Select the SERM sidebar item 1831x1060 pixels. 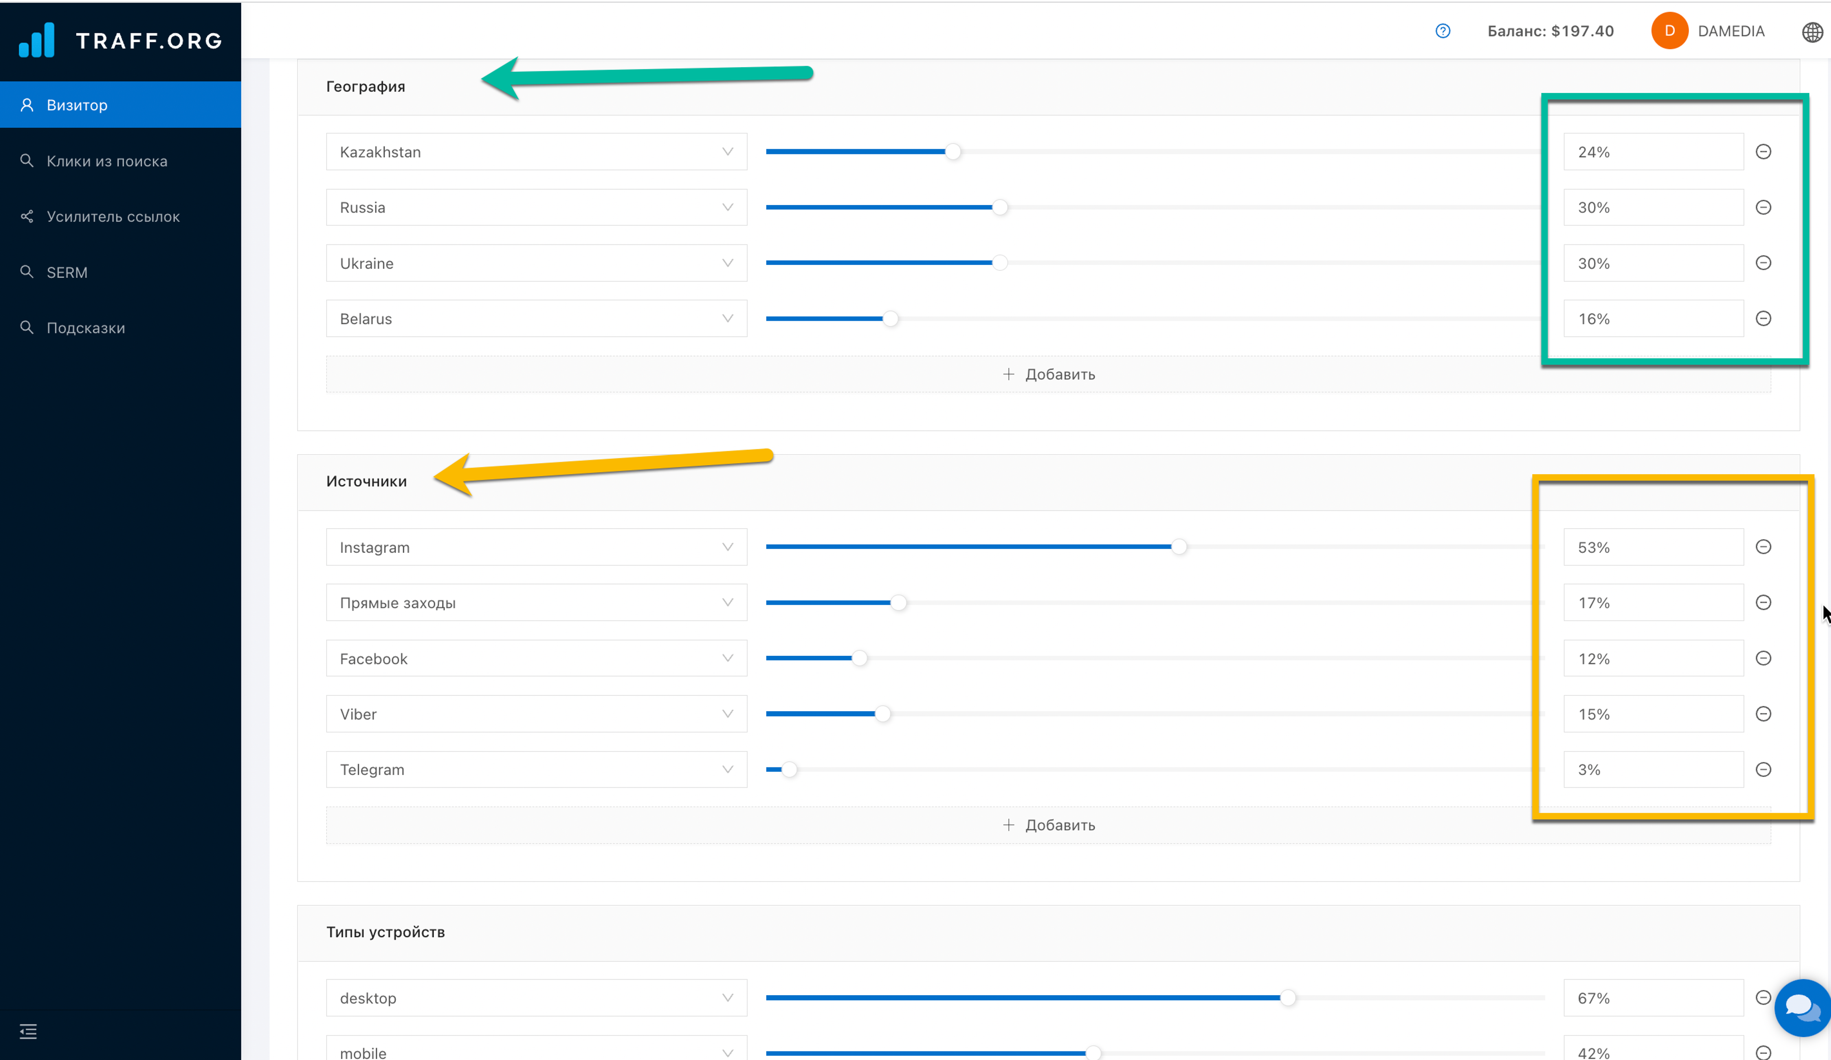67,272
